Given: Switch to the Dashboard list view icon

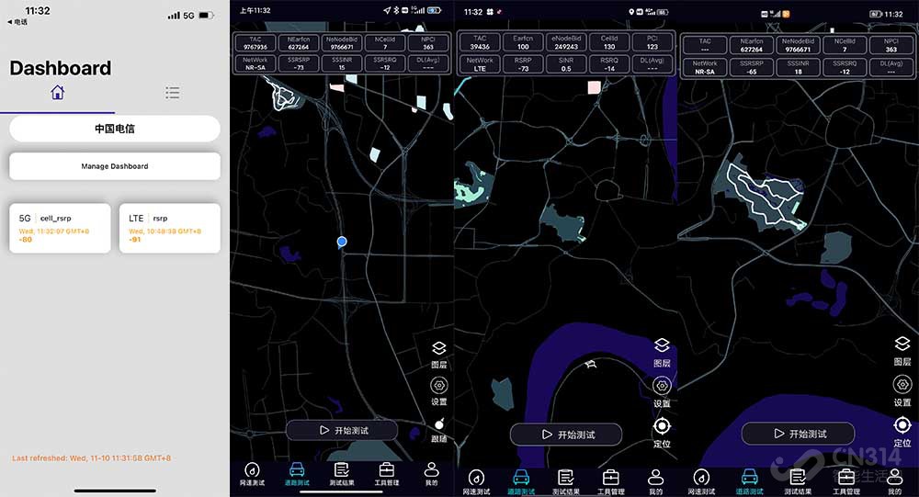Looking at the screenshot, I should click(x=173, y=93).
